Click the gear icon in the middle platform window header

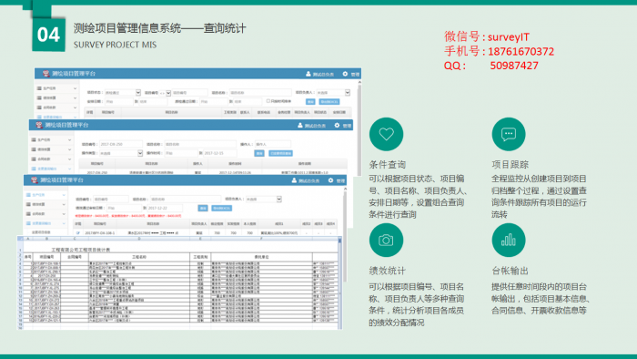337,125
